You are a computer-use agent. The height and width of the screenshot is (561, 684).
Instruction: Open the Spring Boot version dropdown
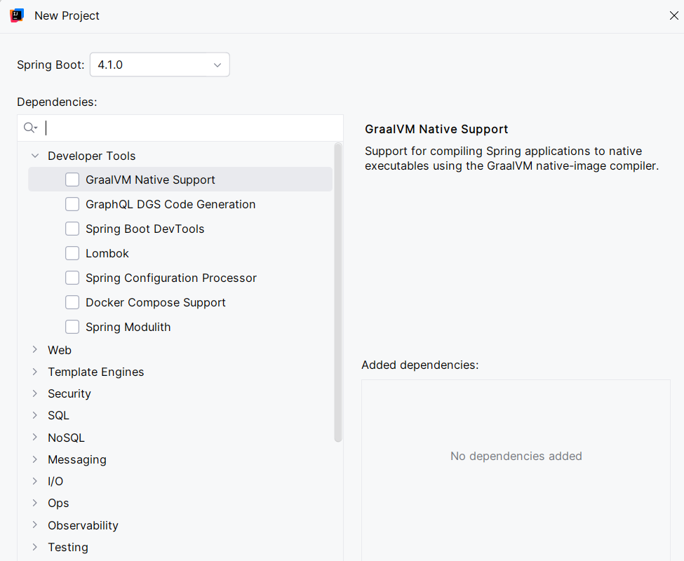tap(160, 65)
